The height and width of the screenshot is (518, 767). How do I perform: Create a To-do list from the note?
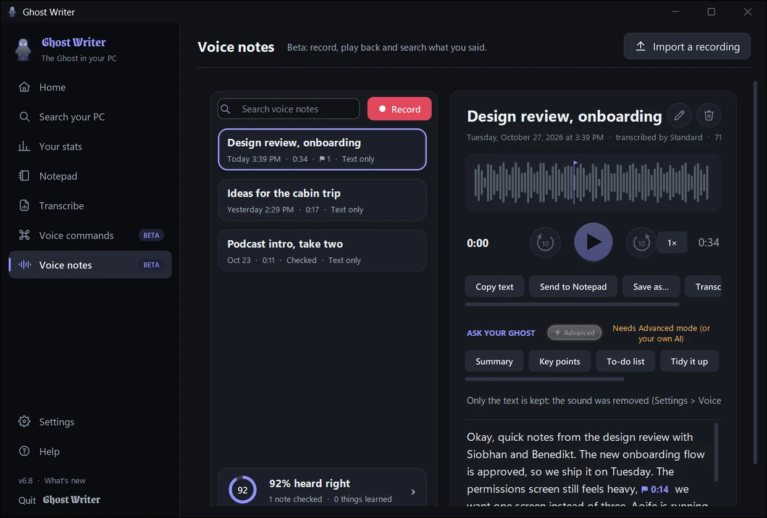click(x=626, y=361)
